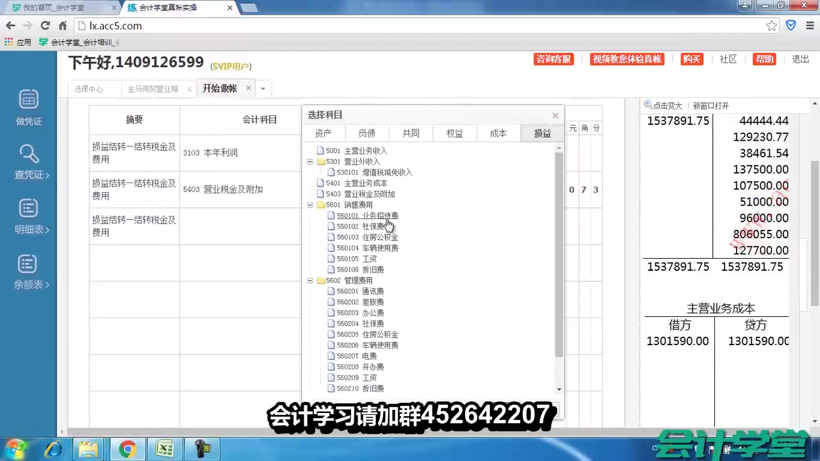Switch to 共同 category tab
Viewport: 820px width, 461px height.
click(x=411, y=133)
